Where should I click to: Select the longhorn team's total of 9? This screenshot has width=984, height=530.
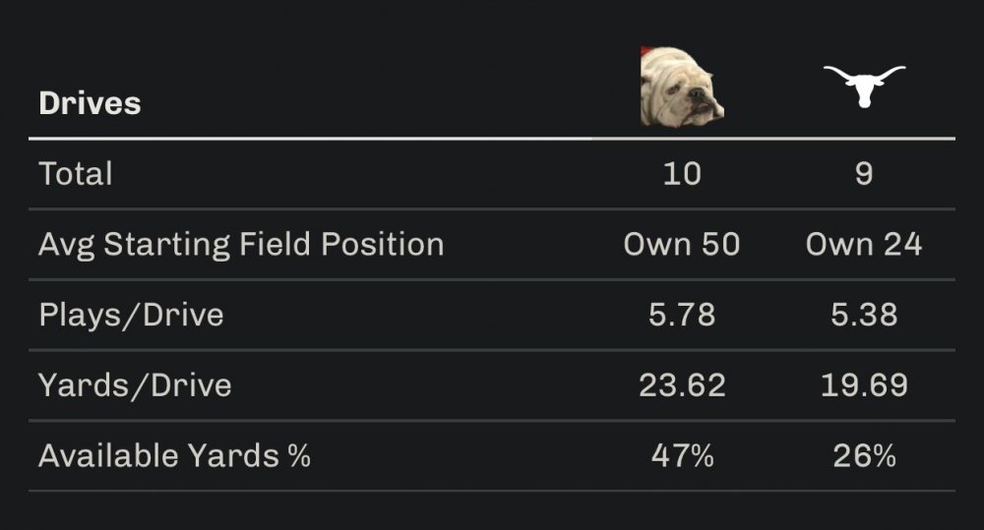(x=864, y=174)
